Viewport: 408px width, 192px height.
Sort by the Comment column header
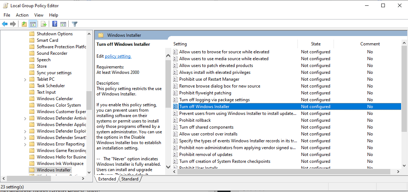point(370,44)
